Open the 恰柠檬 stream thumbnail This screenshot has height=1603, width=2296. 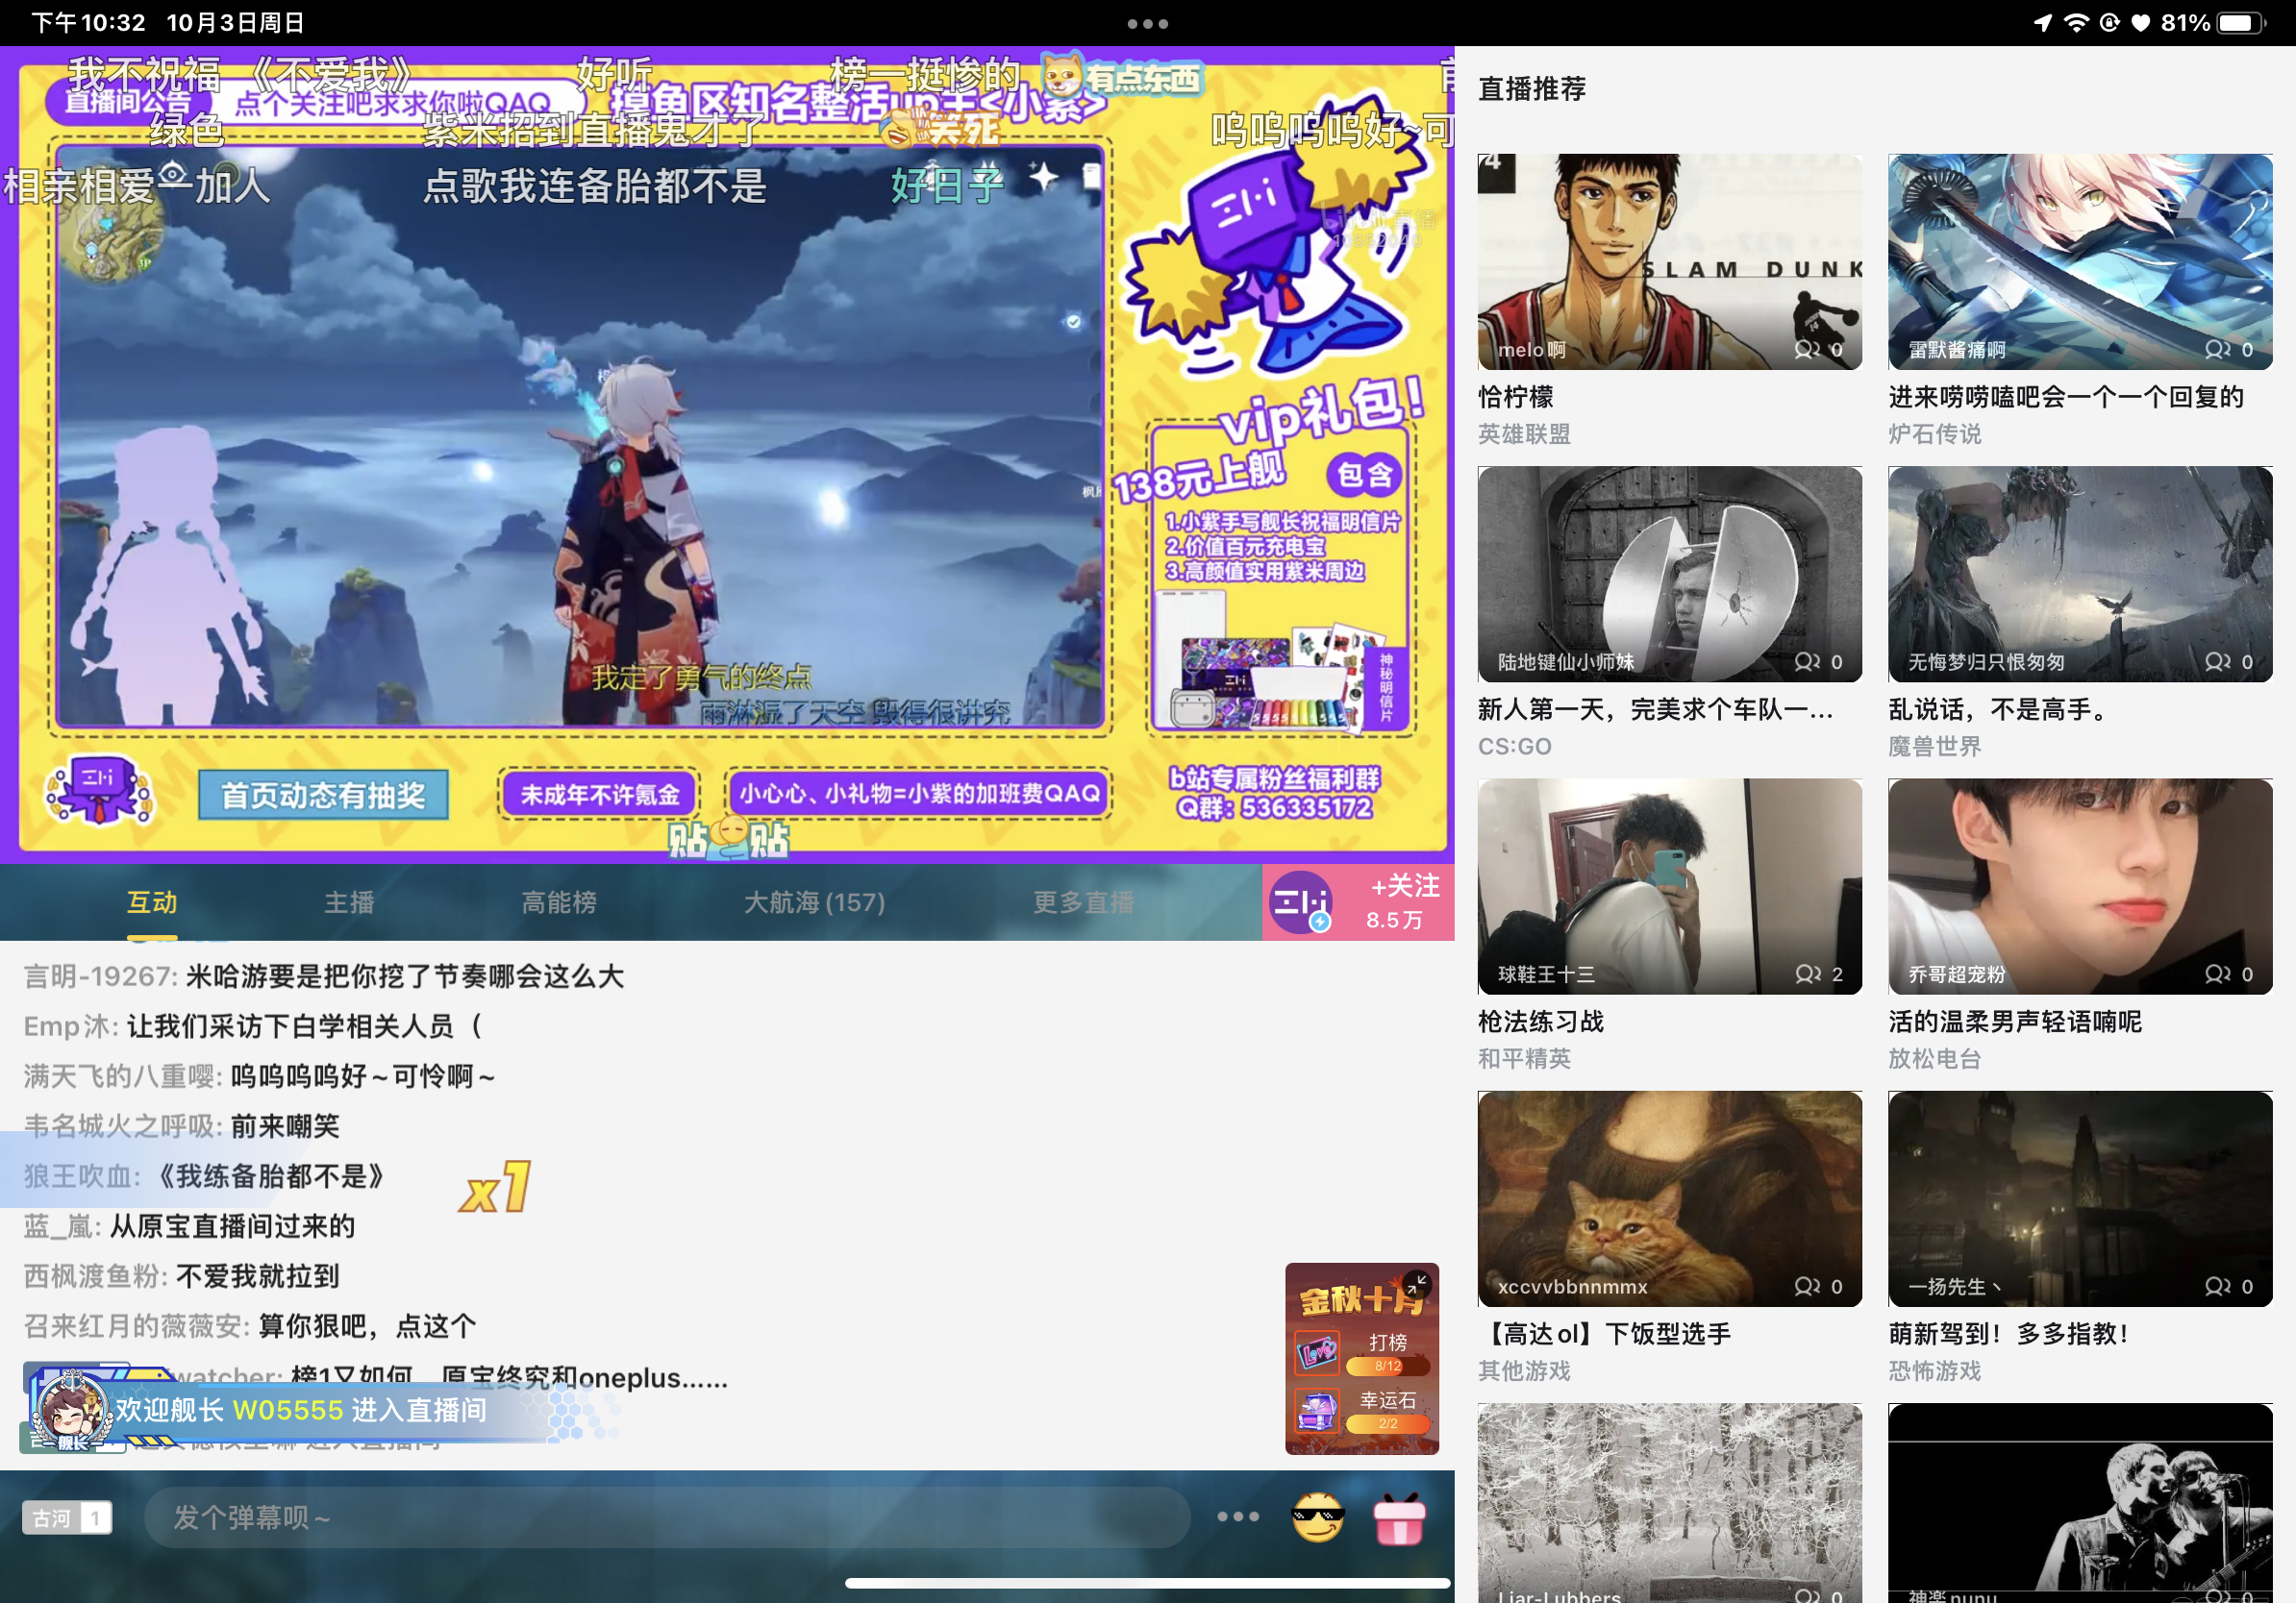(1669, 261)
